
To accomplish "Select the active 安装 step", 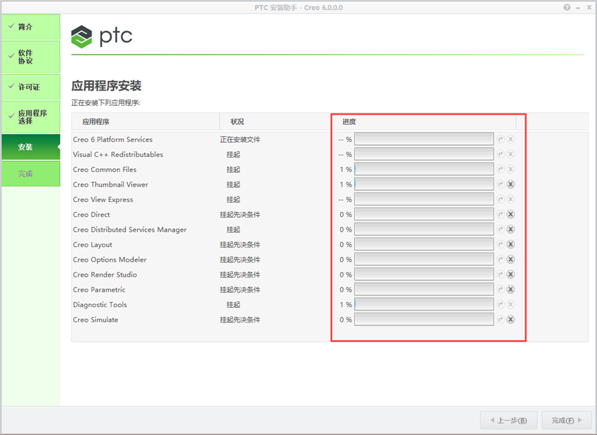I will 31,146.
